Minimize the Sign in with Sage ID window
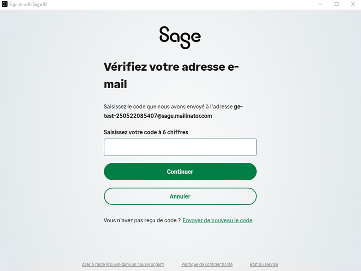 click(x=320, y=4)
